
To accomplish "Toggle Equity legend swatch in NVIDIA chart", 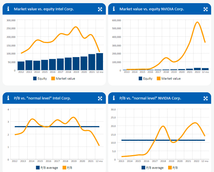I will [141, 79].
